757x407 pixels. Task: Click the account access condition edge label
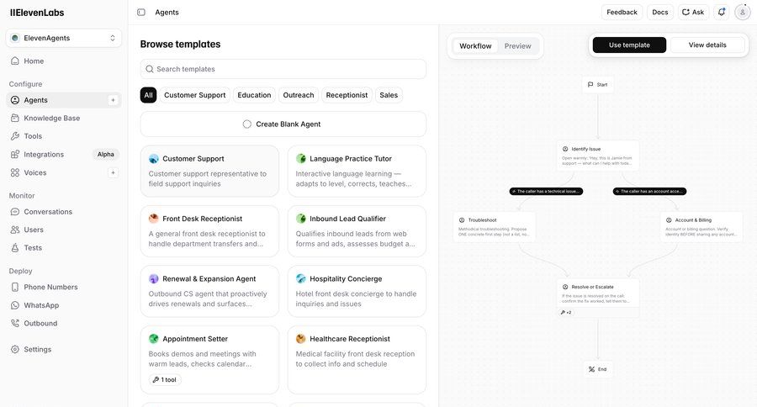[x=649, y=191]
